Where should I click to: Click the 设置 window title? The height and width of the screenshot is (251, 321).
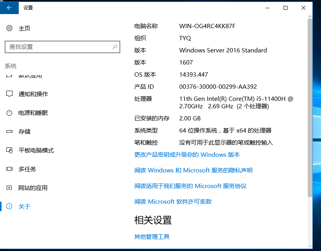point(28,8)
